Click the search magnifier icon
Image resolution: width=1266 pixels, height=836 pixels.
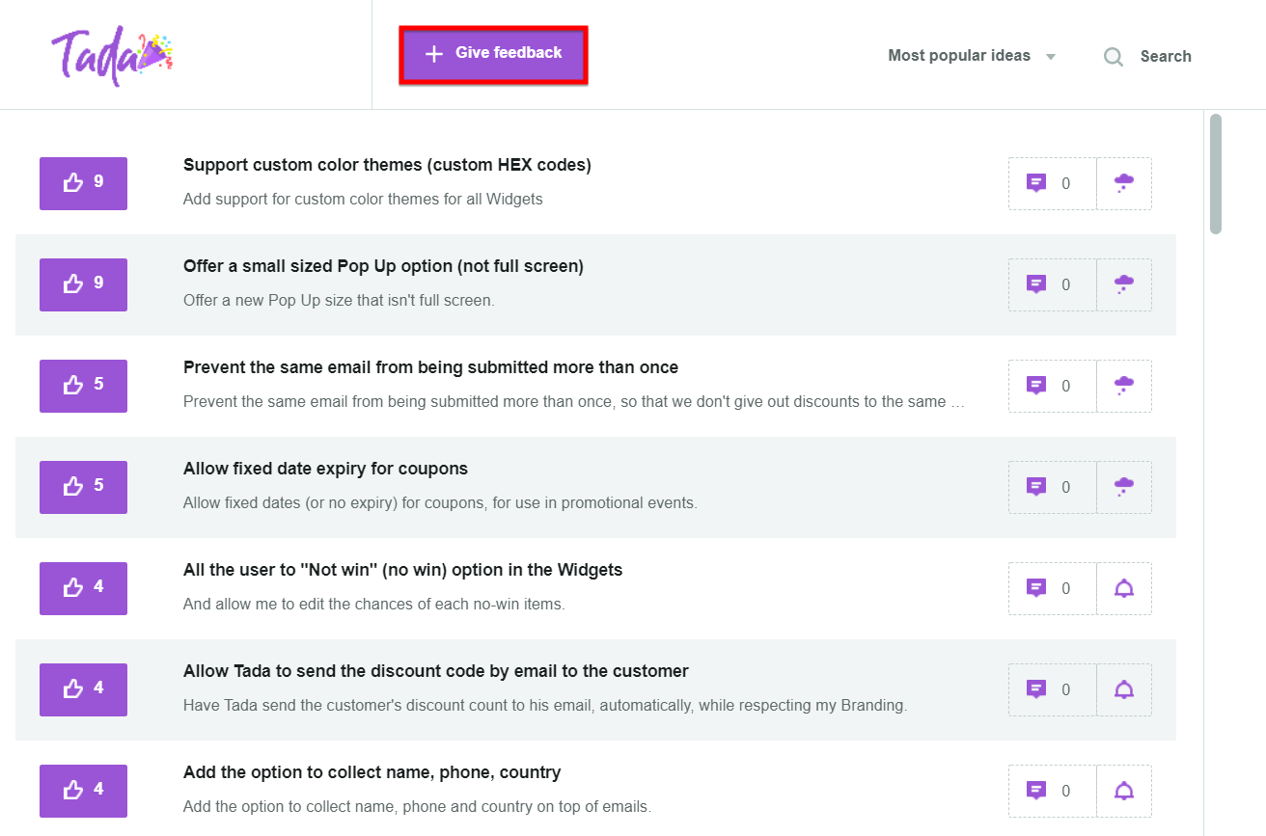[1114, 57]
